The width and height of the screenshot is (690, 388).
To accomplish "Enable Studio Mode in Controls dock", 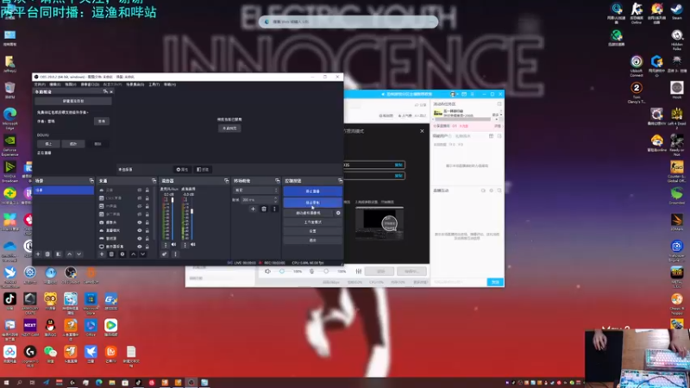I will (312, 222).
